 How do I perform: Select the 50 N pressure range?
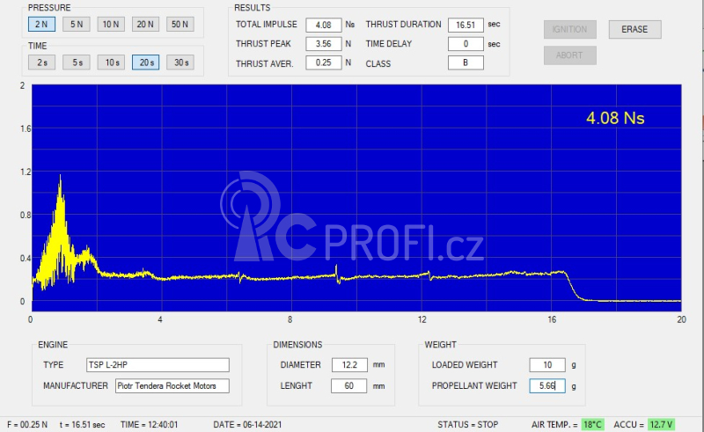coord(180,25)
